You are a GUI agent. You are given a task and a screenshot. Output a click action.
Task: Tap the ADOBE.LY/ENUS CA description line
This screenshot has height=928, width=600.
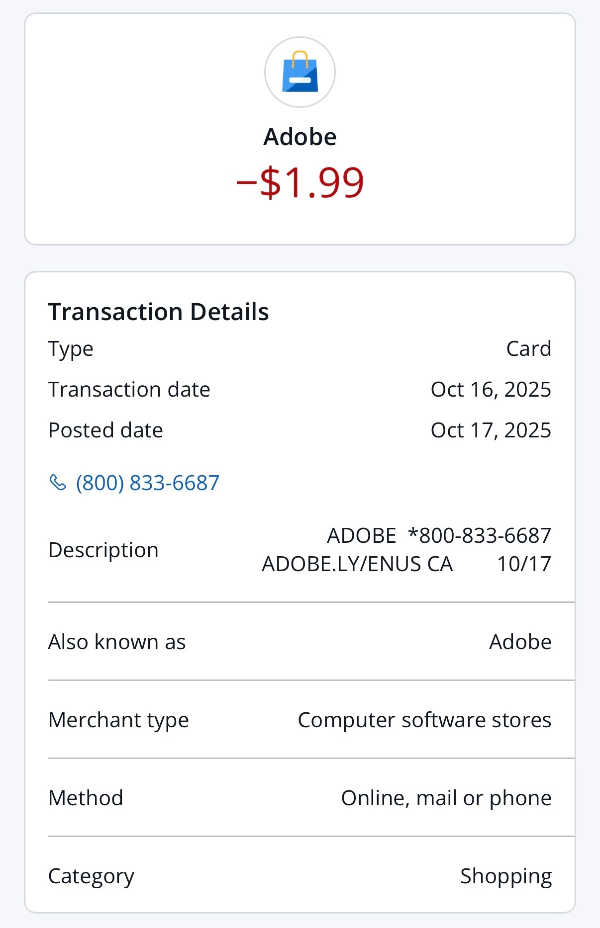pyautogui.click(x=357, y=564)
